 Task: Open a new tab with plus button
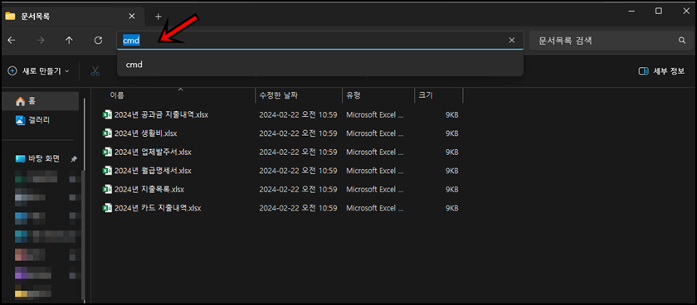tap(158, 17)
